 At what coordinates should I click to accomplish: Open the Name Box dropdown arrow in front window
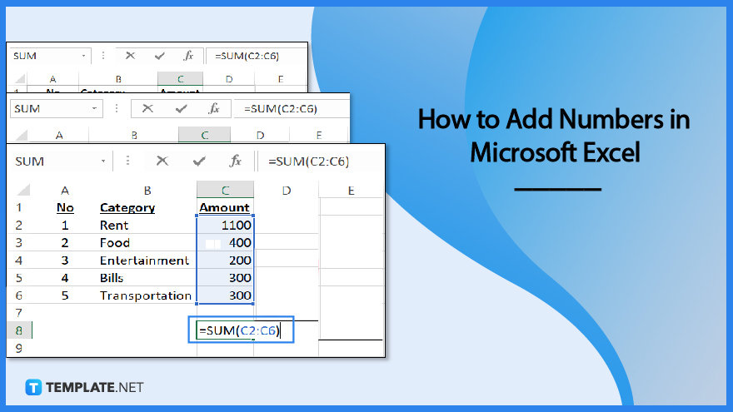pos(103,161)
